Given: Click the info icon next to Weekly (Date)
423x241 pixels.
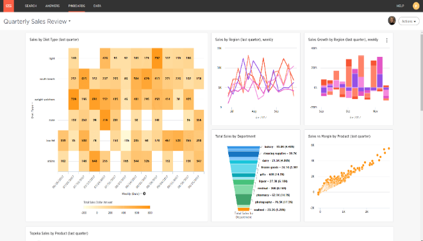Looking at the screenshot, I should [x=144, y=194].
